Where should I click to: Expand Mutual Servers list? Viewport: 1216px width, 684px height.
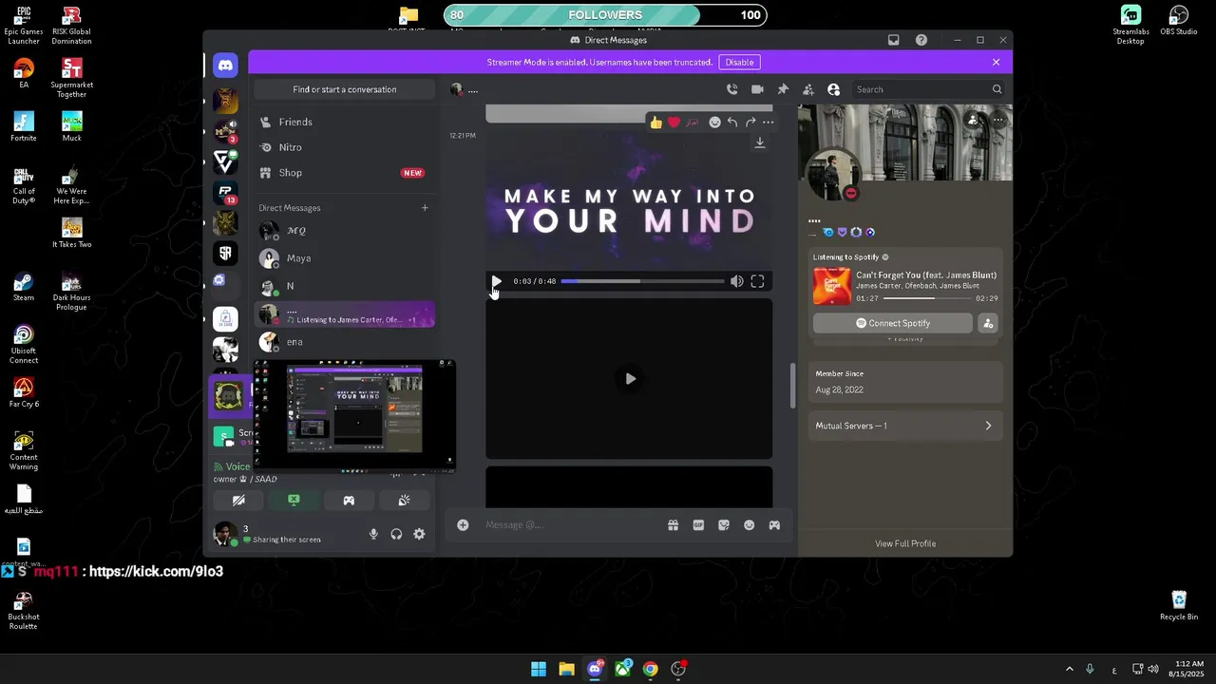pos(904,426)
